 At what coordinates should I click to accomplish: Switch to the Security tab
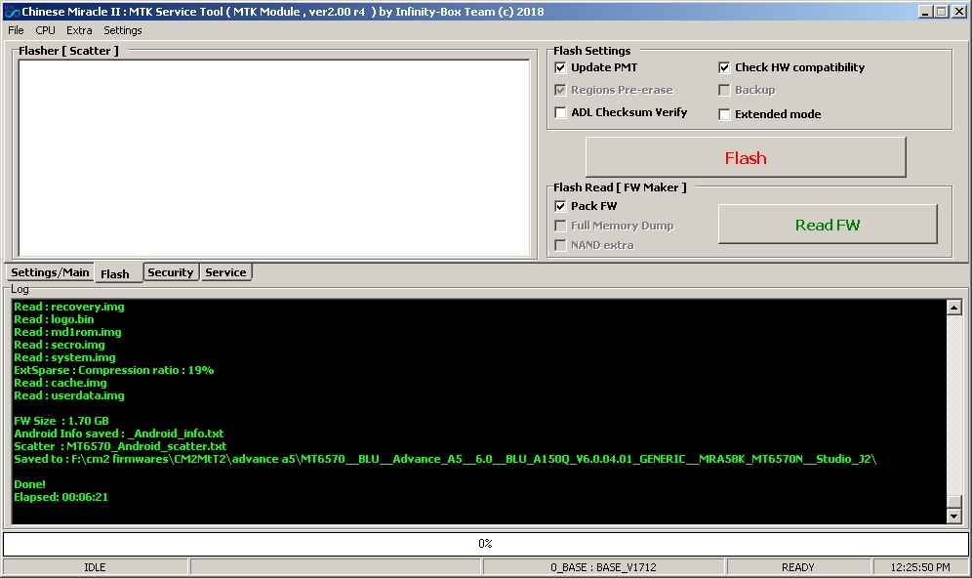coord(171,272)
